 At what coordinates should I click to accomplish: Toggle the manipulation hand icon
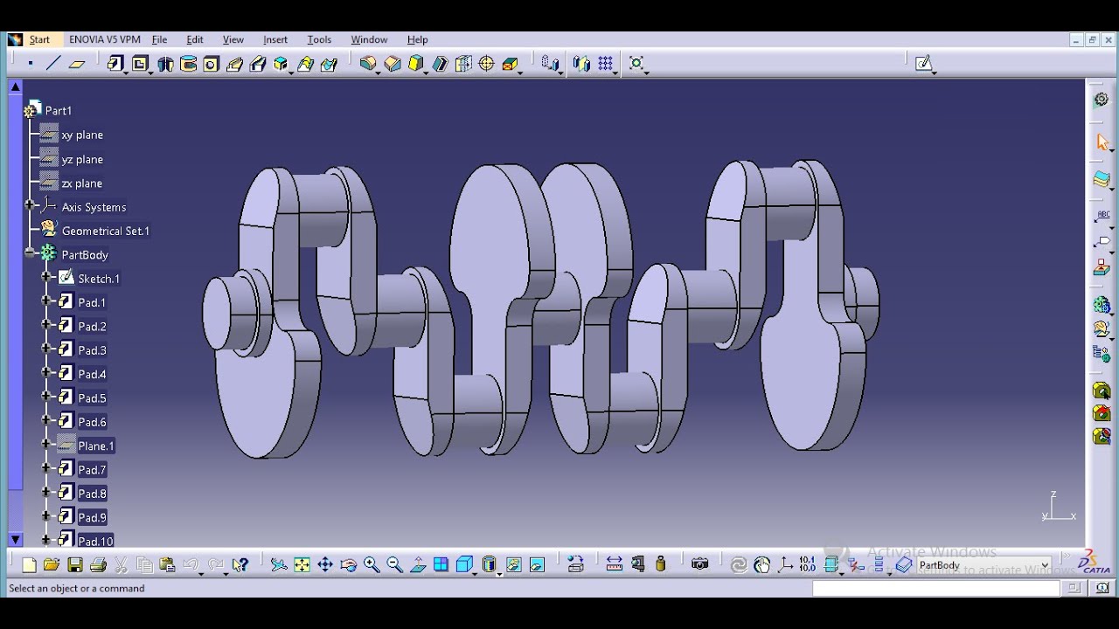762,565
